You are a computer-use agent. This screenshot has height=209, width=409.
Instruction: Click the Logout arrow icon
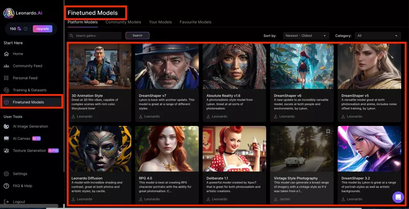click(x=6, y=202)
